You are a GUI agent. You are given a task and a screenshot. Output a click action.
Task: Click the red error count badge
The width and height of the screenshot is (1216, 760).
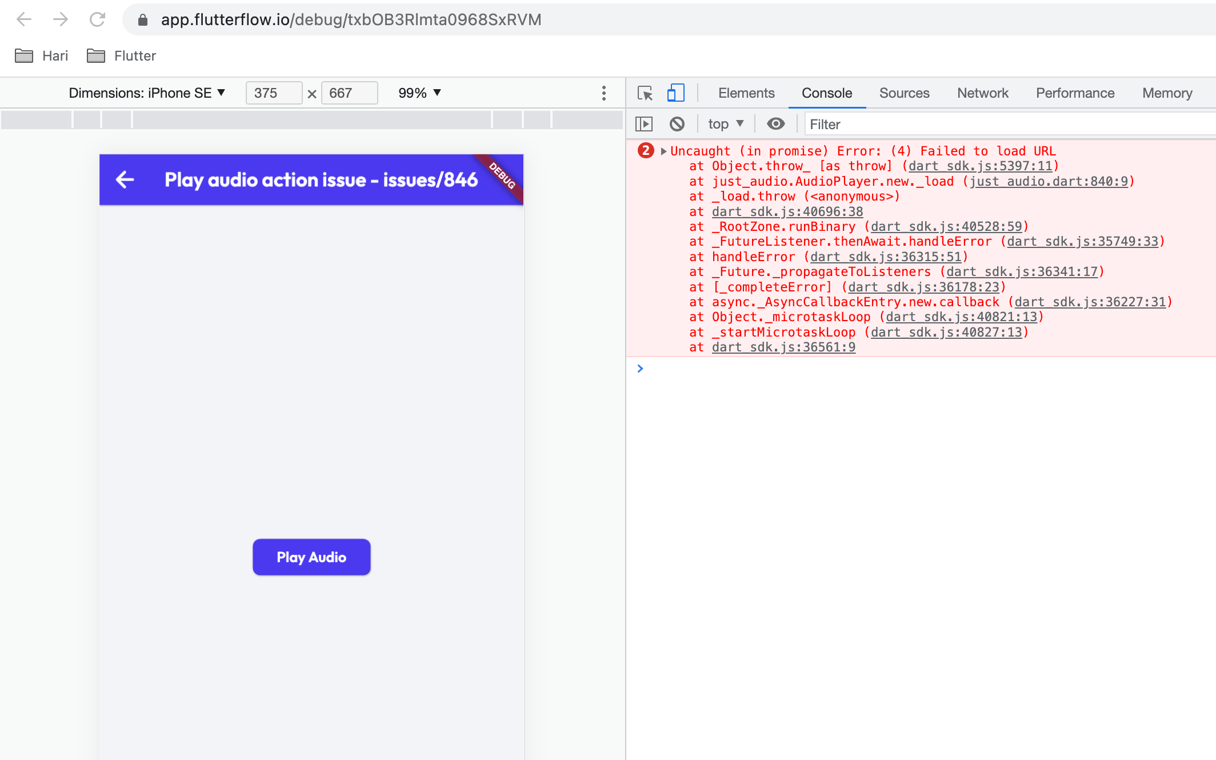pos(646,150)
